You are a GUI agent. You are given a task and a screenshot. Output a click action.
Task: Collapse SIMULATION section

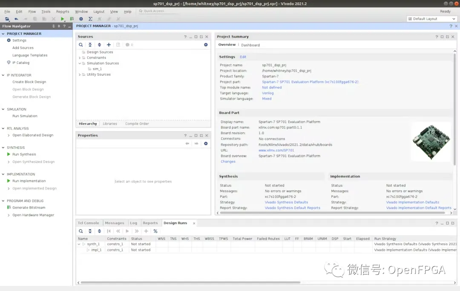3,109
